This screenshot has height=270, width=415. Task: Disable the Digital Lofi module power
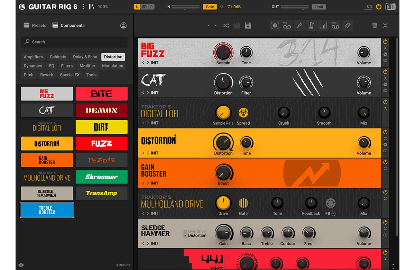(x=385, y=102)
